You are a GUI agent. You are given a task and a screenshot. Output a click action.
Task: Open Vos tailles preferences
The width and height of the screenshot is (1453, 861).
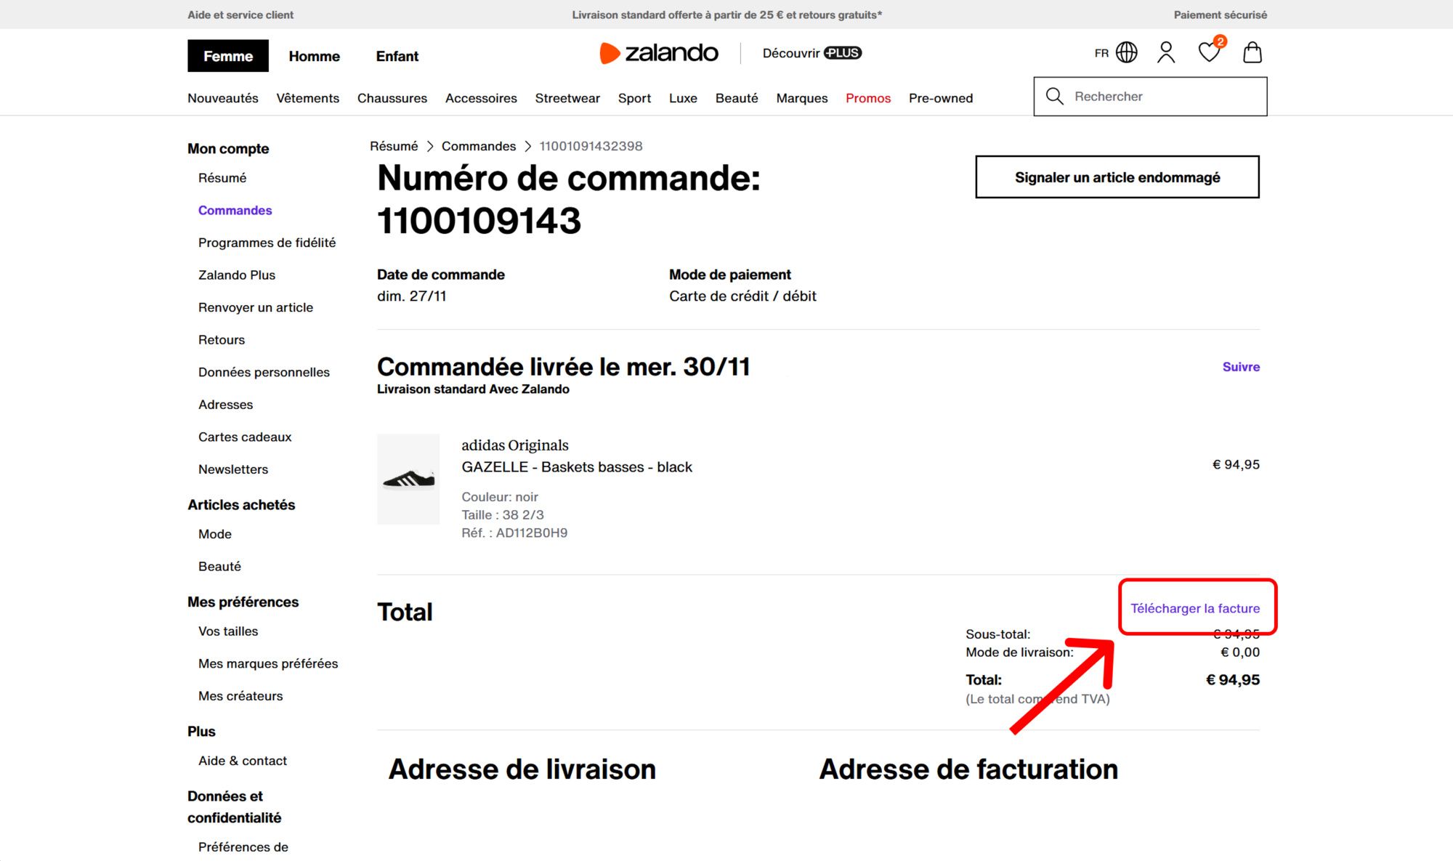click(228, 631)
